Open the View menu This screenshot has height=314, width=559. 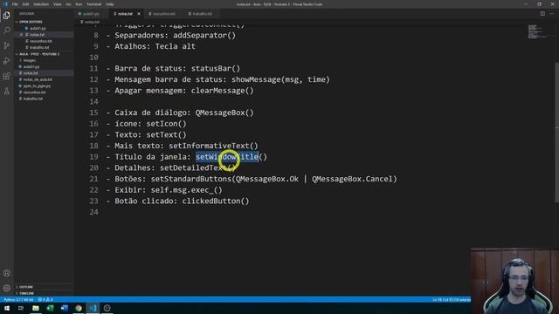click(58, 4)
